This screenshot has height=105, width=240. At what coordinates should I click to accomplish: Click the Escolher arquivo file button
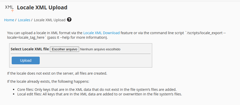click(x=64, y=49)
